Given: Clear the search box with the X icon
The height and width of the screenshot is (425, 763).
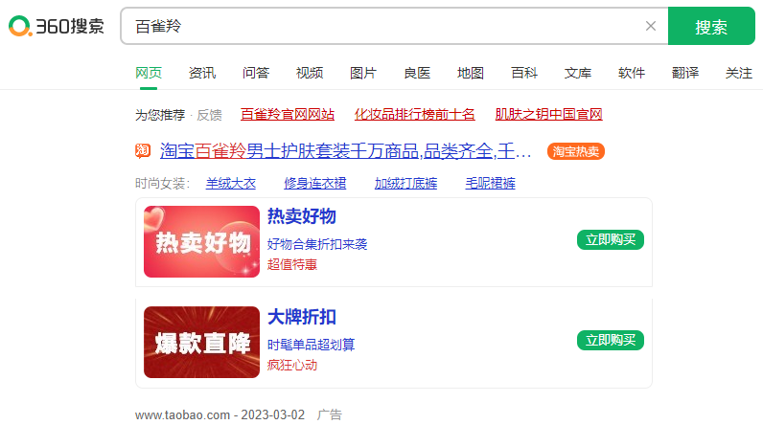Looking at the screenshot, I should (651, 26).
